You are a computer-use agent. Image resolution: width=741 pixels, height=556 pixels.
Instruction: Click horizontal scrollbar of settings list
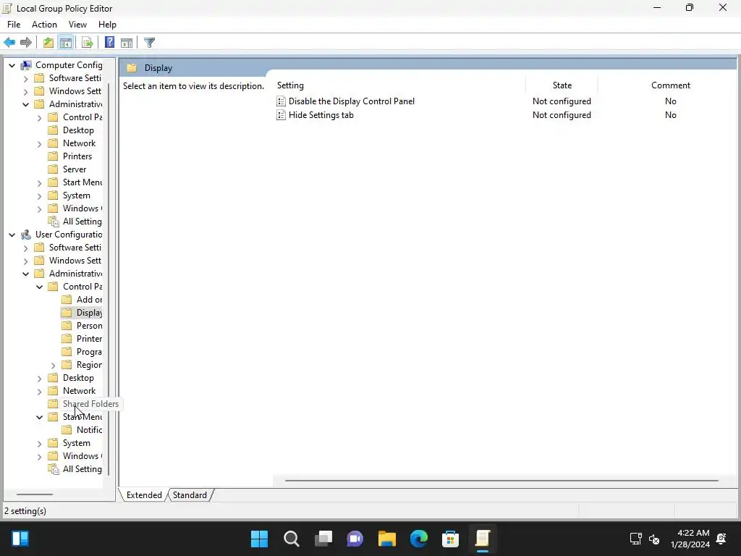pyautogui.click(x=501, y=481)
